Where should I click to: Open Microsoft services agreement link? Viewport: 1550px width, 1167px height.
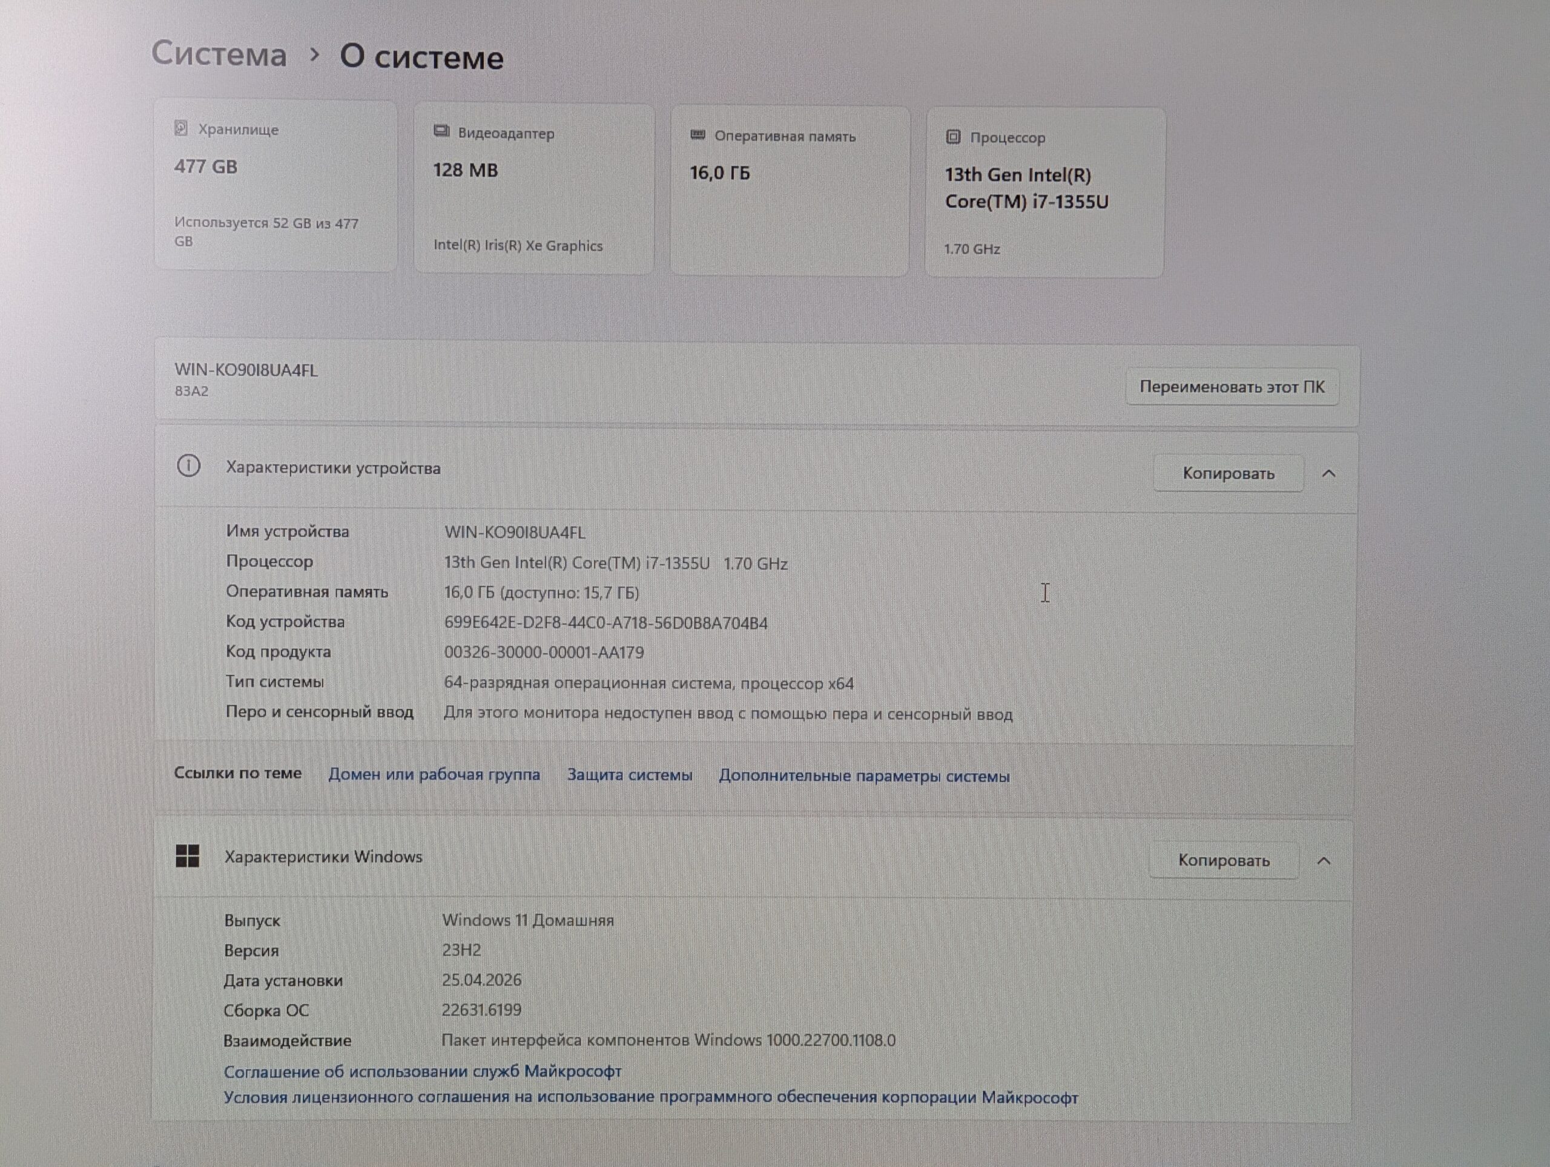click(423, 1071)
